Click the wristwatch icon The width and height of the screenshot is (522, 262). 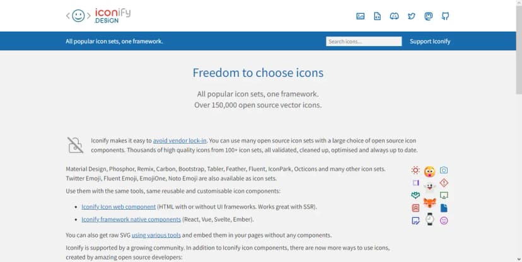pyautogui.click(x=429, y=219)
